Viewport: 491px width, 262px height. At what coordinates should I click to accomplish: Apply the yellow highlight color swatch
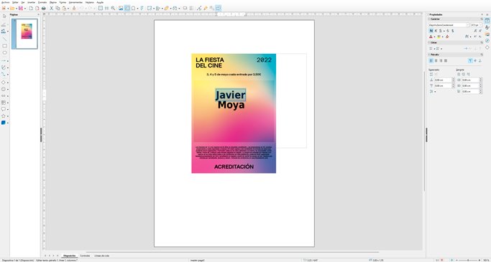coord(439,37)
